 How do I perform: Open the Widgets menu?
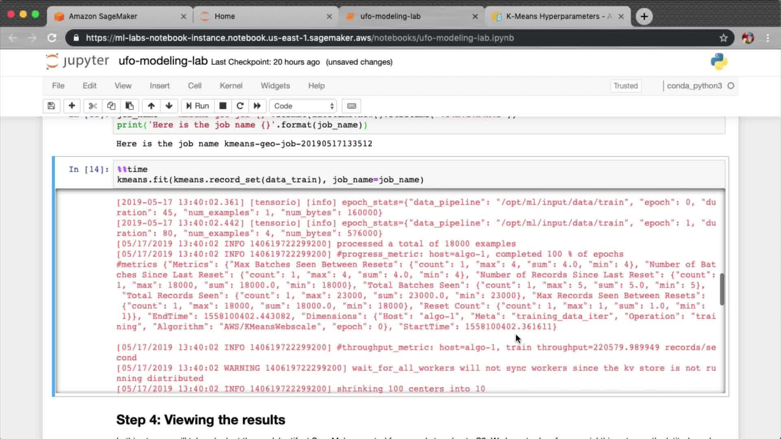(x=275, y=86)
